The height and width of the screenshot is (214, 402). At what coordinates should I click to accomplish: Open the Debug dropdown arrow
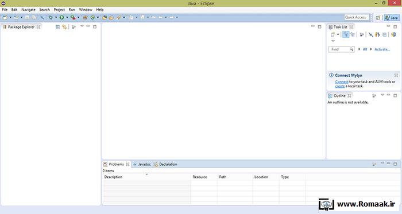56,17
